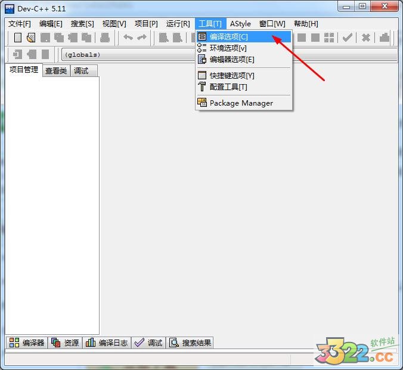Click the icon beside 环境选项

201,48
